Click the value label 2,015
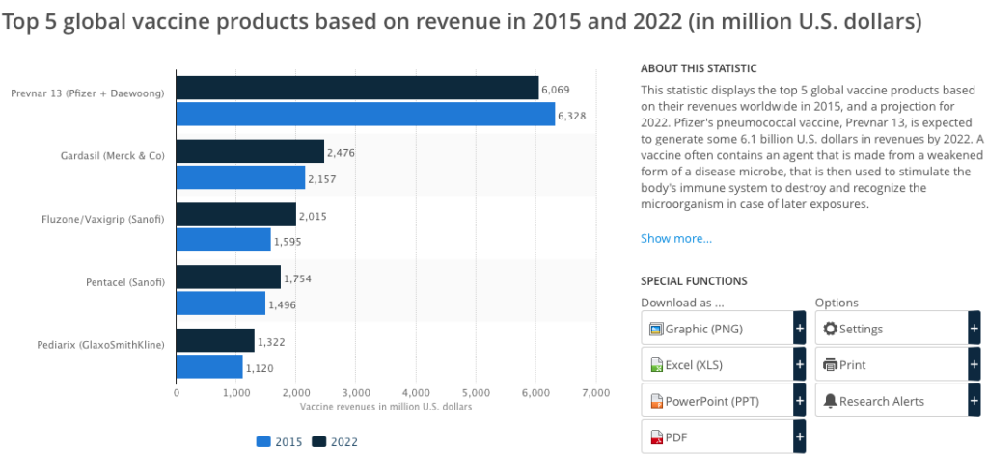The image size is (988, 476). coord(314,217)
